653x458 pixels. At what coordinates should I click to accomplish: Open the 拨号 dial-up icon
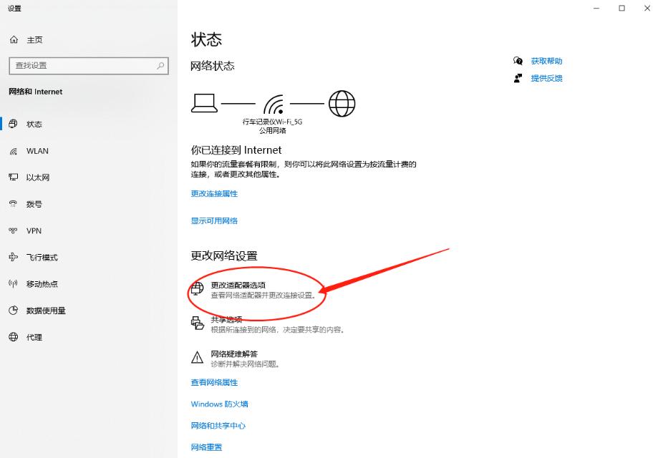13,204
